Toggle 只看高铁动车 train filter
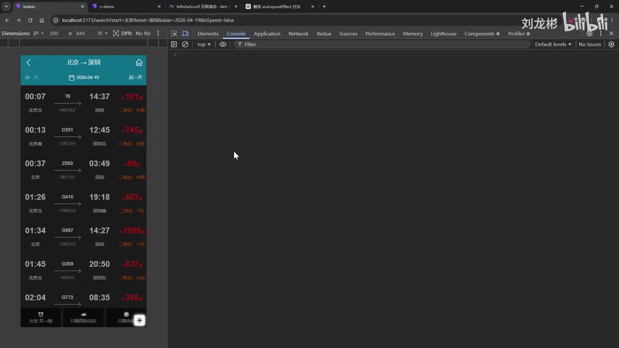The image size is (619, 348). point(83,318)
